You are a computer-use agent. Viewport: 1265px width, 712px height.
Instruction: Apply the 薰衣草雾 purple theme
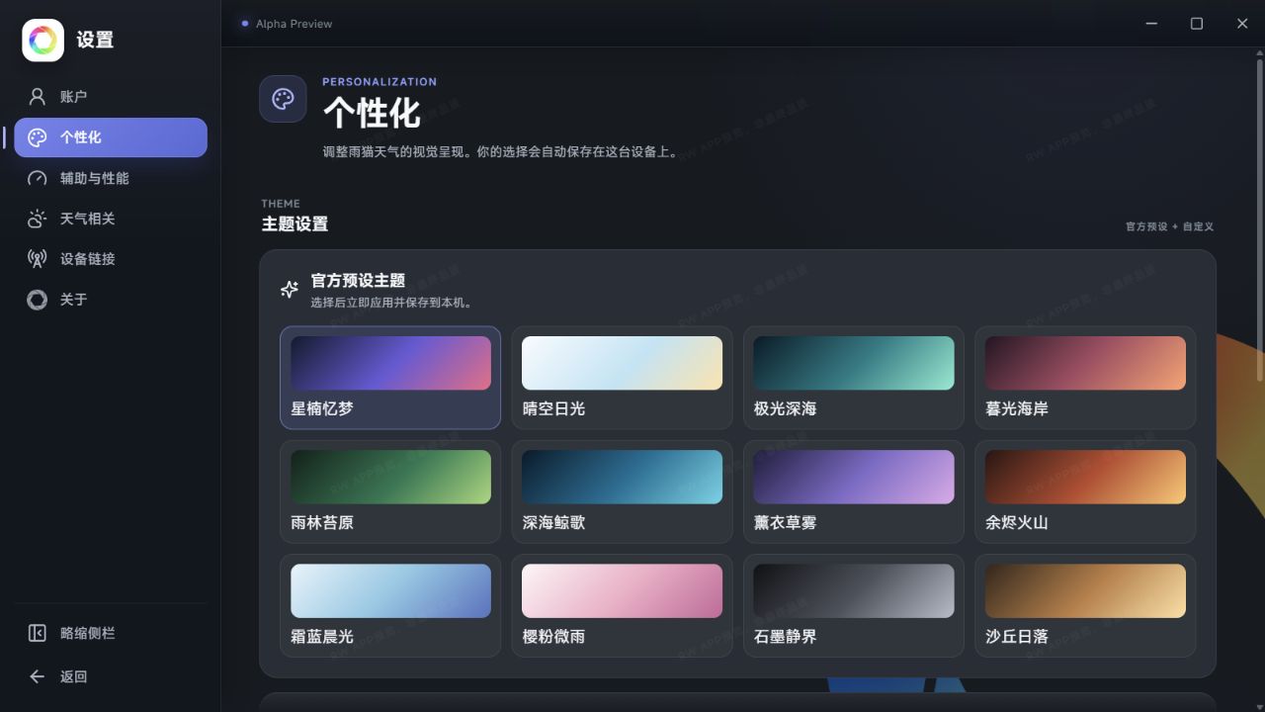click(x=853, y=491)
